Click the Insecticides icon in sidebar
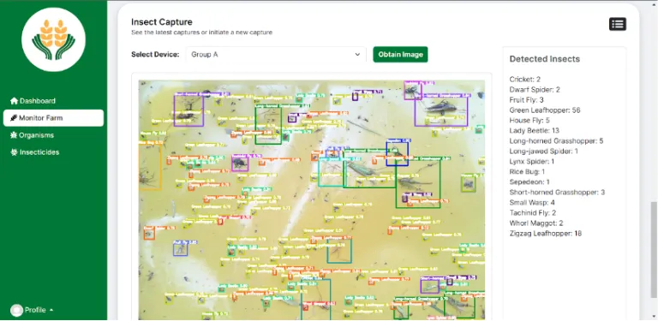658x321 pixels. coord(14,152)
